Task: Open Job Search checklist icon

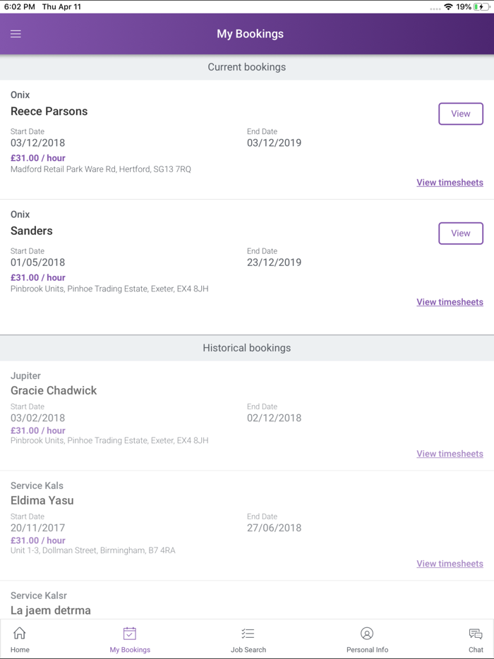Action: [x=248, y=634]
